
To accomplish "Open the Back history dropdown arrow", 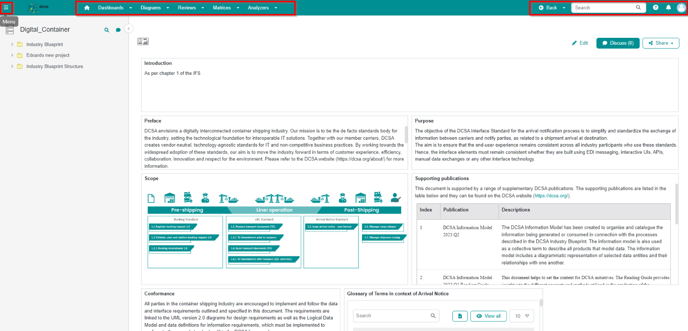I will 564,8.
